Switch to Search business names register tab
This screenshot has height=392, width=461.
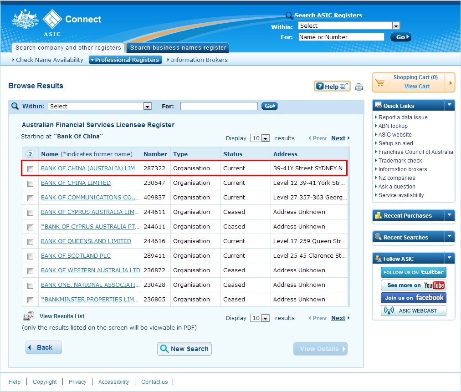pyautogui.click(x=178, y=48)
